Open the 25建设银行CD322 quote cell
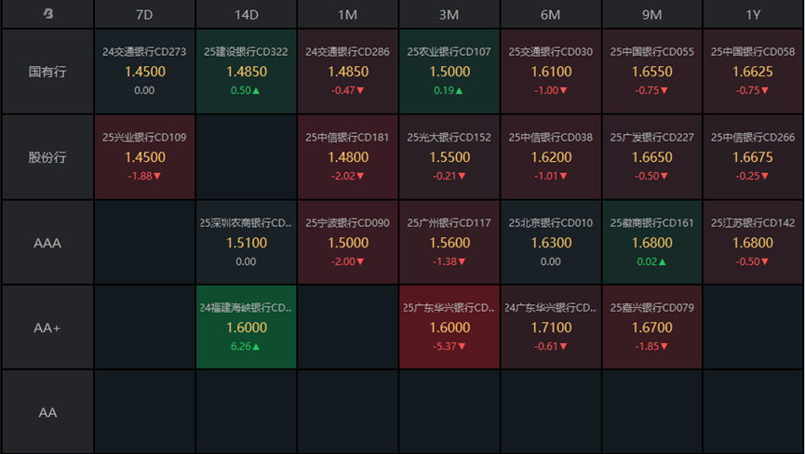Screen dimensions: 805x454 pos(246,72)
